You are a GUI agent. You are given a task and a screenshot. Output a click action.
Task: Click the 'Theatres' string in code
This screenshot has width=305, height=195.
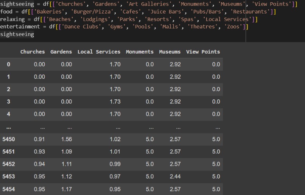click(x=202, y=26)
